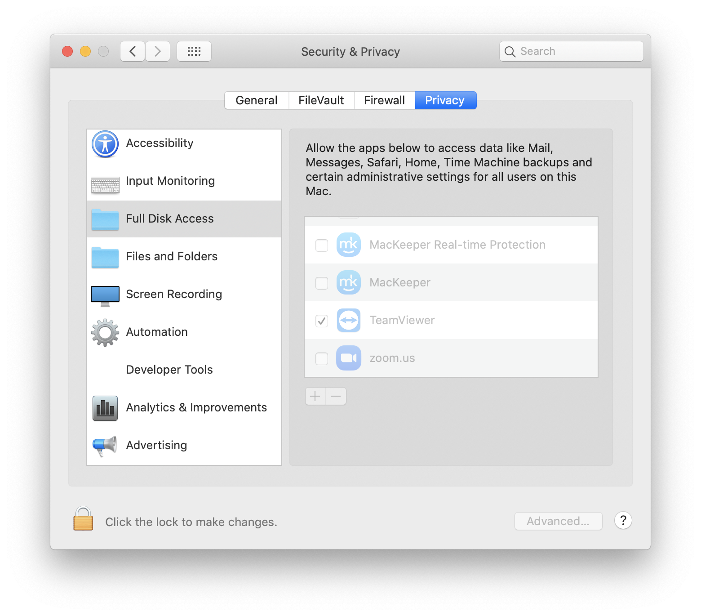
Task: Select Developer Tools in list
Action: point(169,370)
